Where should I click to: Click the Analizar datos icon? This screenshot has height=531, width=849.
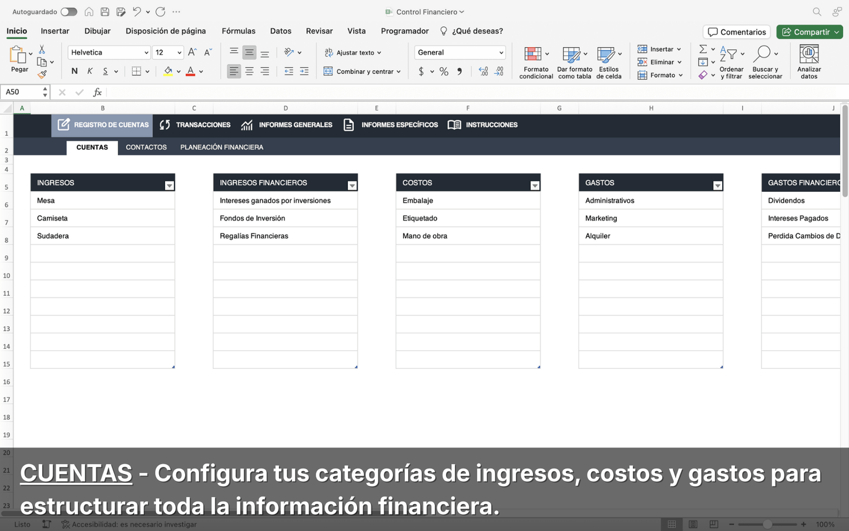809,59
